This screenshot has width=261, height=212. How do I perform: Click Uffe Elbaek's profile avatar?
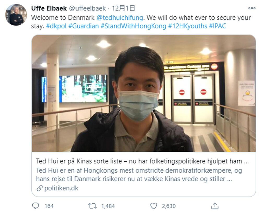click(x=16, y=15)
